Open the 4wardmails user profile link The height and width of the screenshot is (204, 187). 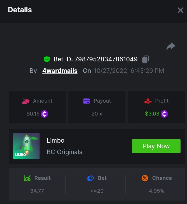click(60, 71)
